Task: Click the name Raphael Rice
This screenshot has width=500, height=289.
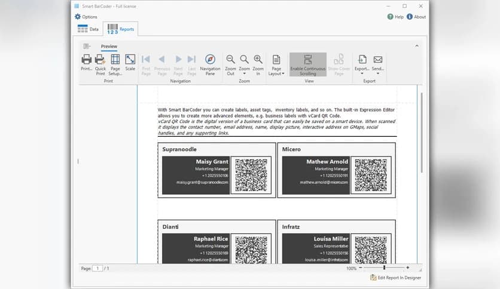Action: click(x=211, y=239)
